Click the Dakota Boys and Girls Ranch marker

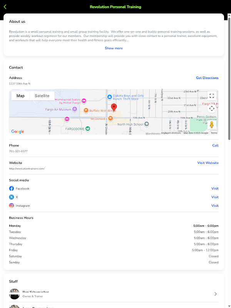(x=110, y=97)
